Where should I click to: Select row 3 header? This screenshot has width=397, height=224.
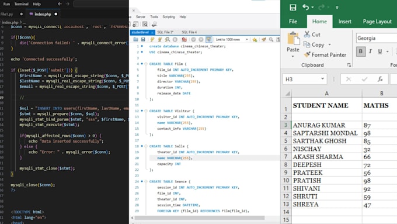coord(286,125)
